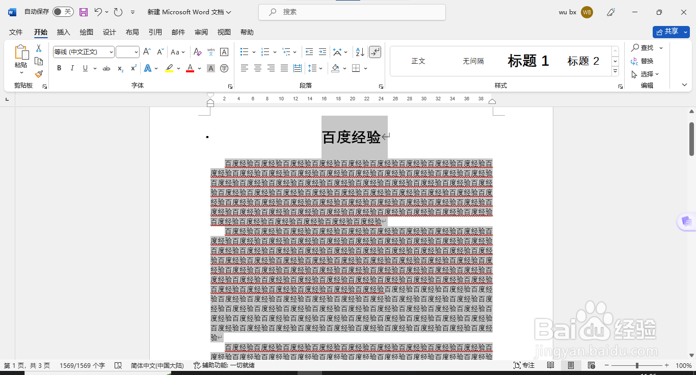
Task: Clear all formatting icon
Action: pos(198,52)
